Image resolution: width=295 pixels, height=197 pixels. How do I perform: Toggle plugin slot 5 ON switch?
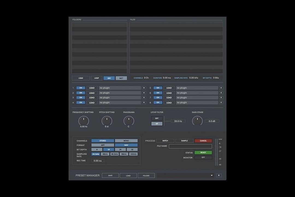tap(158, 88)
